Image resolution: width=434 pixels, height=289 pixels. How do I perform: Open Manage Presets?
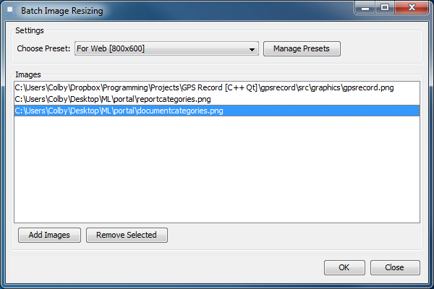pyautogui.click(x=302, y=49)
